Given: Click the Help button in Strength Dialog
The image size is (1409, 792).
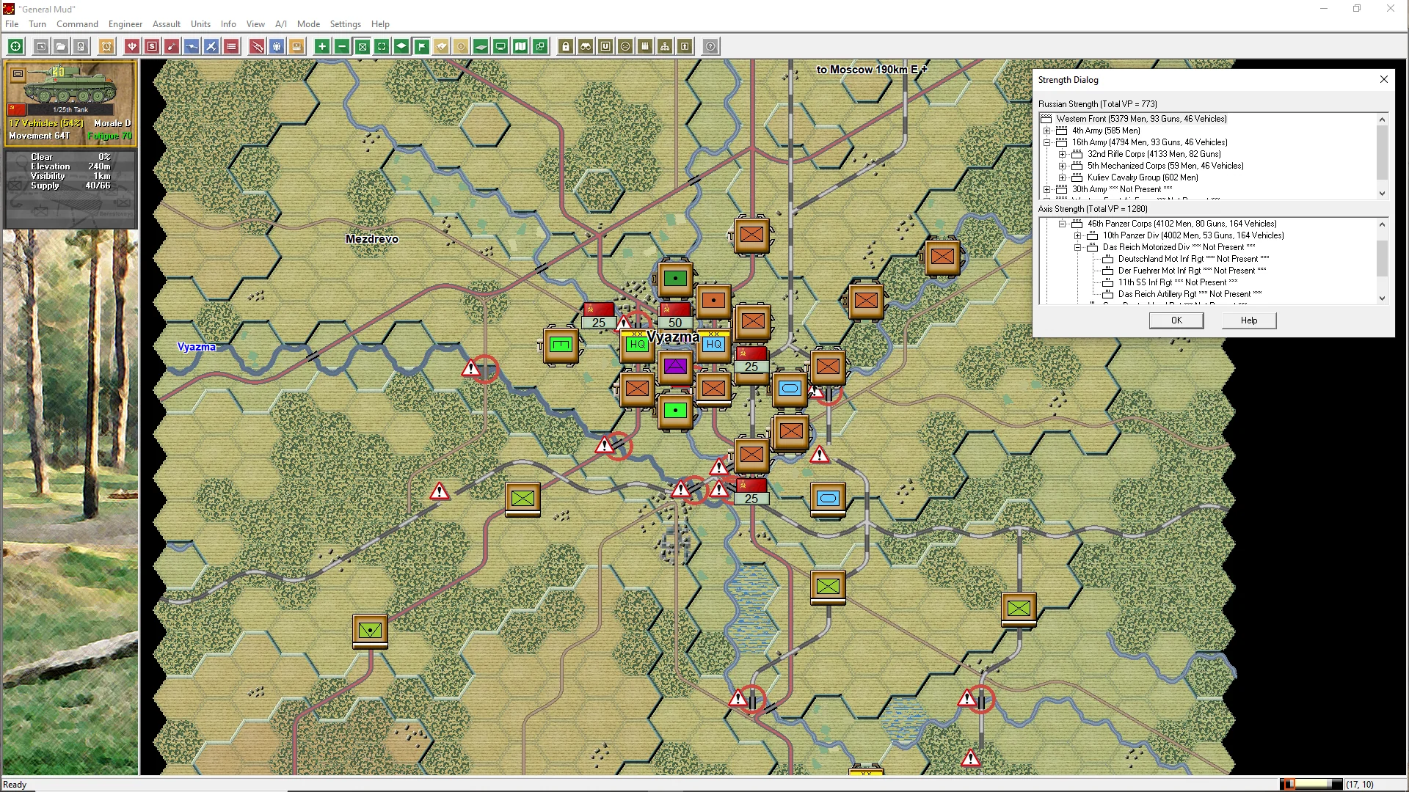Looking at the screenshot, I should (x=1248, y=320).
